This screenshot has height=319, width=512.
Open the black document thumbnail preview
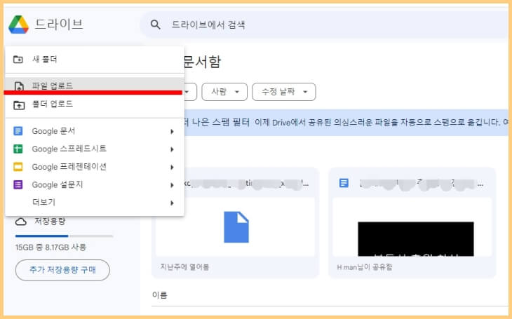[412, 227]
